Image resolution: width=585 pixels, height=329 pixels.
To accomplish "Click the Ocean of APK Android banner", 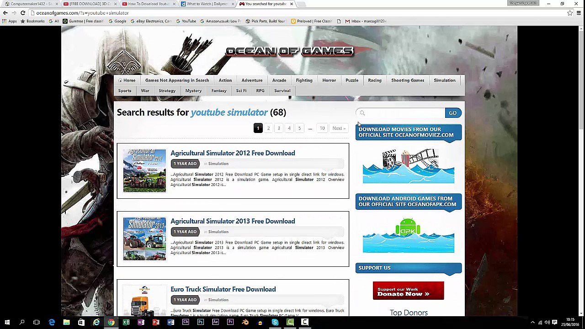I will pyautogui.click(x=409, y=236).
